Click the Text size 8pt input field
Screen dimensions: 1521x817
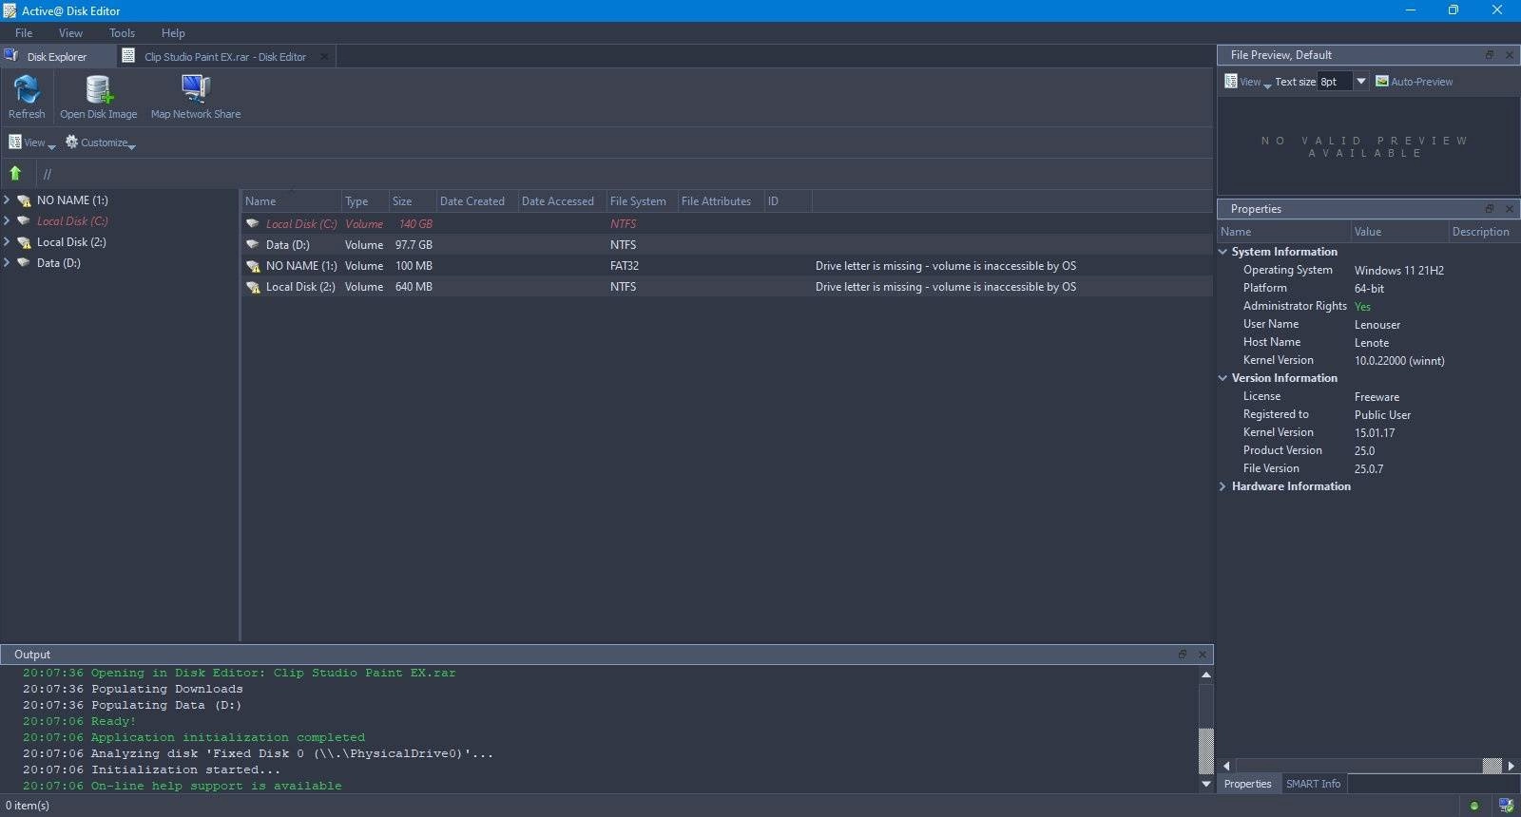1335,82
